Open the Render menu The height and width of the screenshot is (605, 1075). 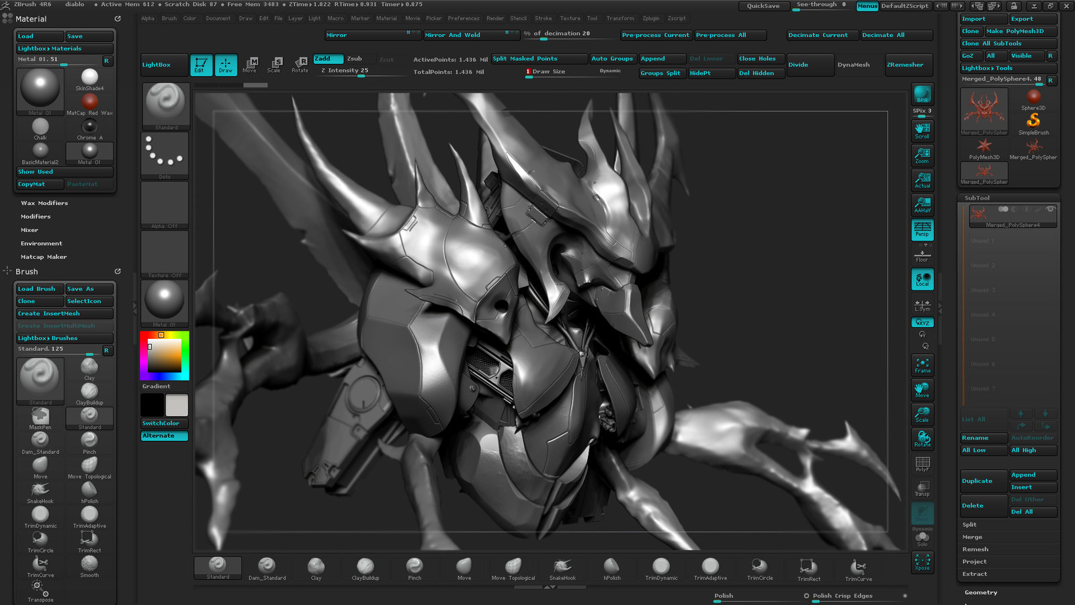pyautogui.click(x=495, y=18)
